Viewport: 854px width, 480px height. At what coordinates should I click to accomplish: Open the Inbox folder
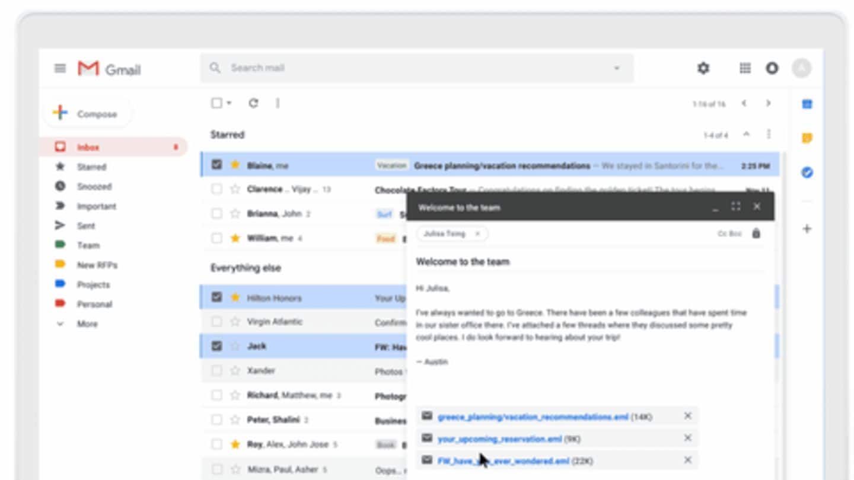[113, 147]
